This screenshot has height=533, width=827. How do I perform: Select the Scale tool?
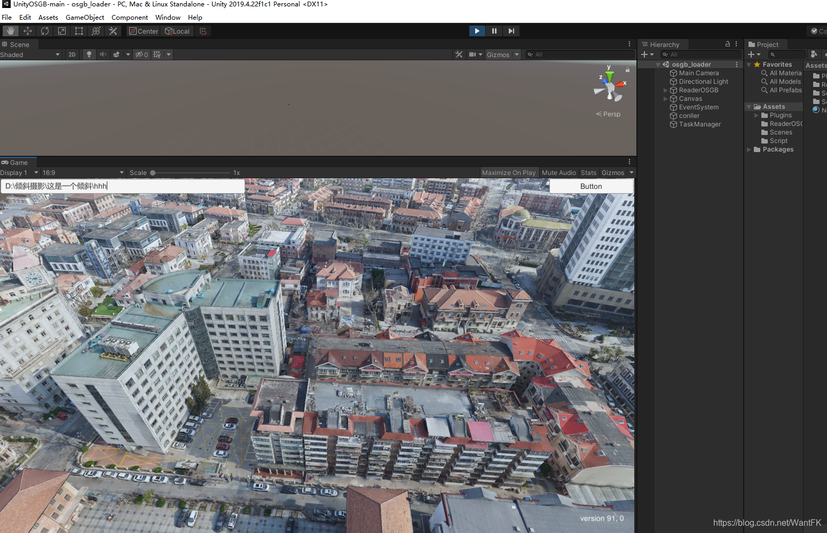click(62, 31)
